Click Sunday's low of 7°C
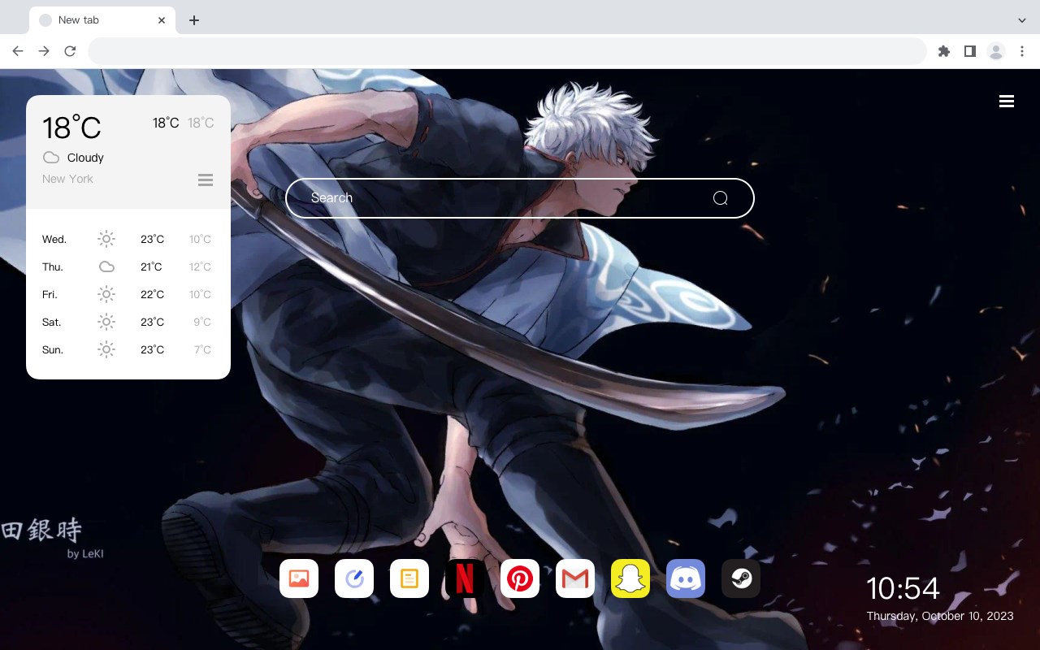 (202, 349)
